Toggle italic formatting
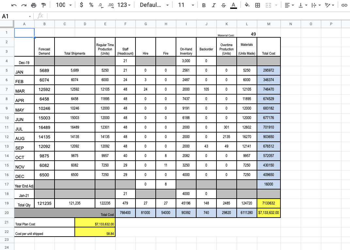350x250 pixels. [x=213, y=5]
